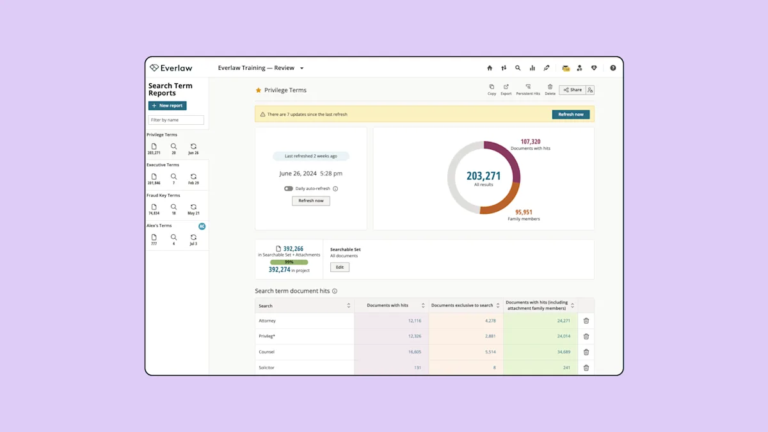Click Refresh now in the yellow banner
This screenshot has height=432, width=768.
pyautogui.click(x=571, y=115)
